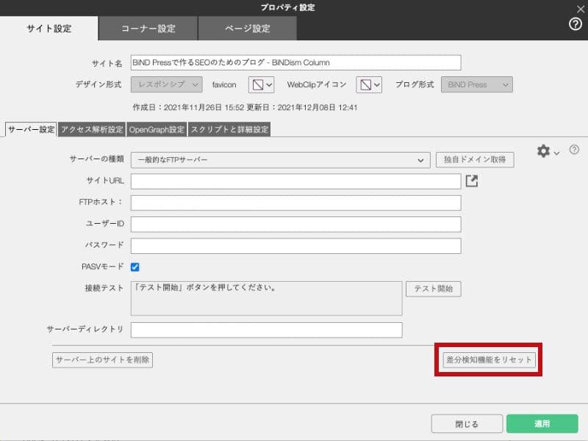
Task: Click the サーバー上のサイトを削除 button
Action: pos(102,360)
